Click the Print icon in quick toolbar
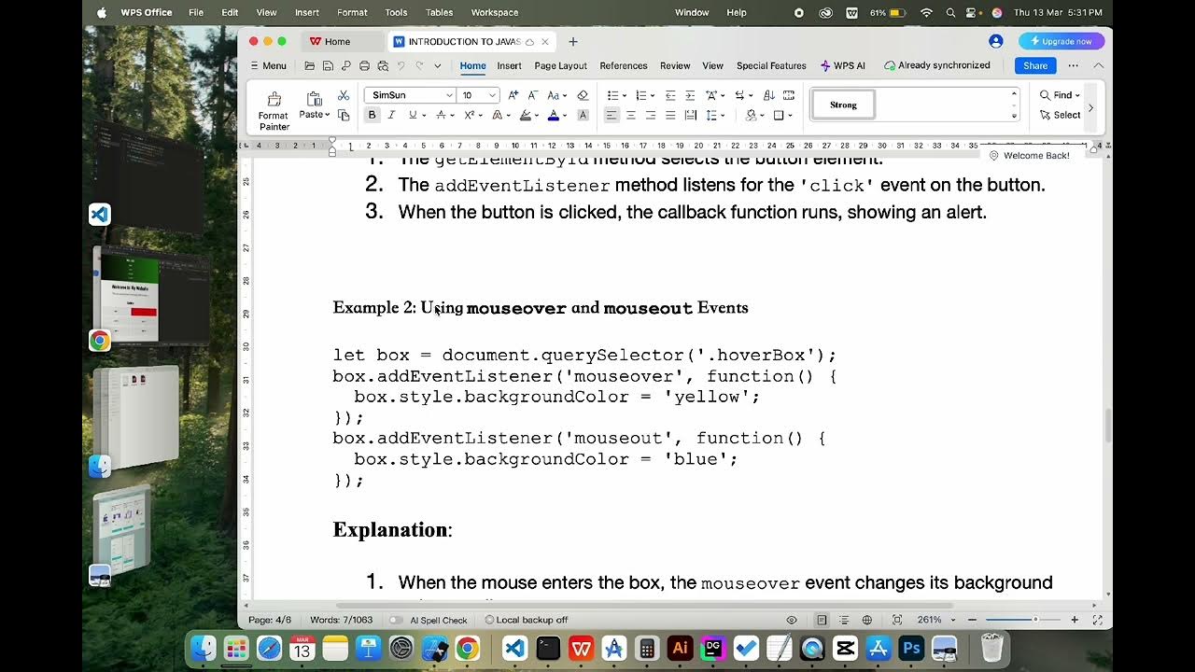Image resolution: width=1195 pixels, height=672 pixels. pyautogui.click(x=364, y=66)
